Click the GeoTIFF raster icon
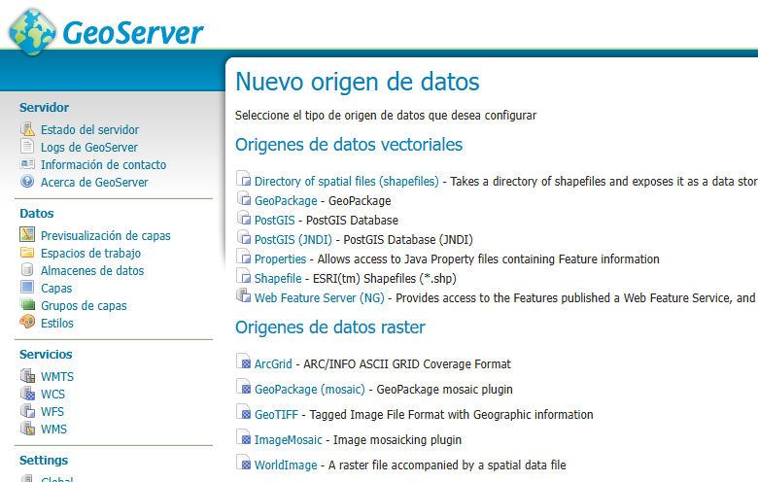Image resolution: width=758 pixels, height=482 pixels. tap(244, 411)
